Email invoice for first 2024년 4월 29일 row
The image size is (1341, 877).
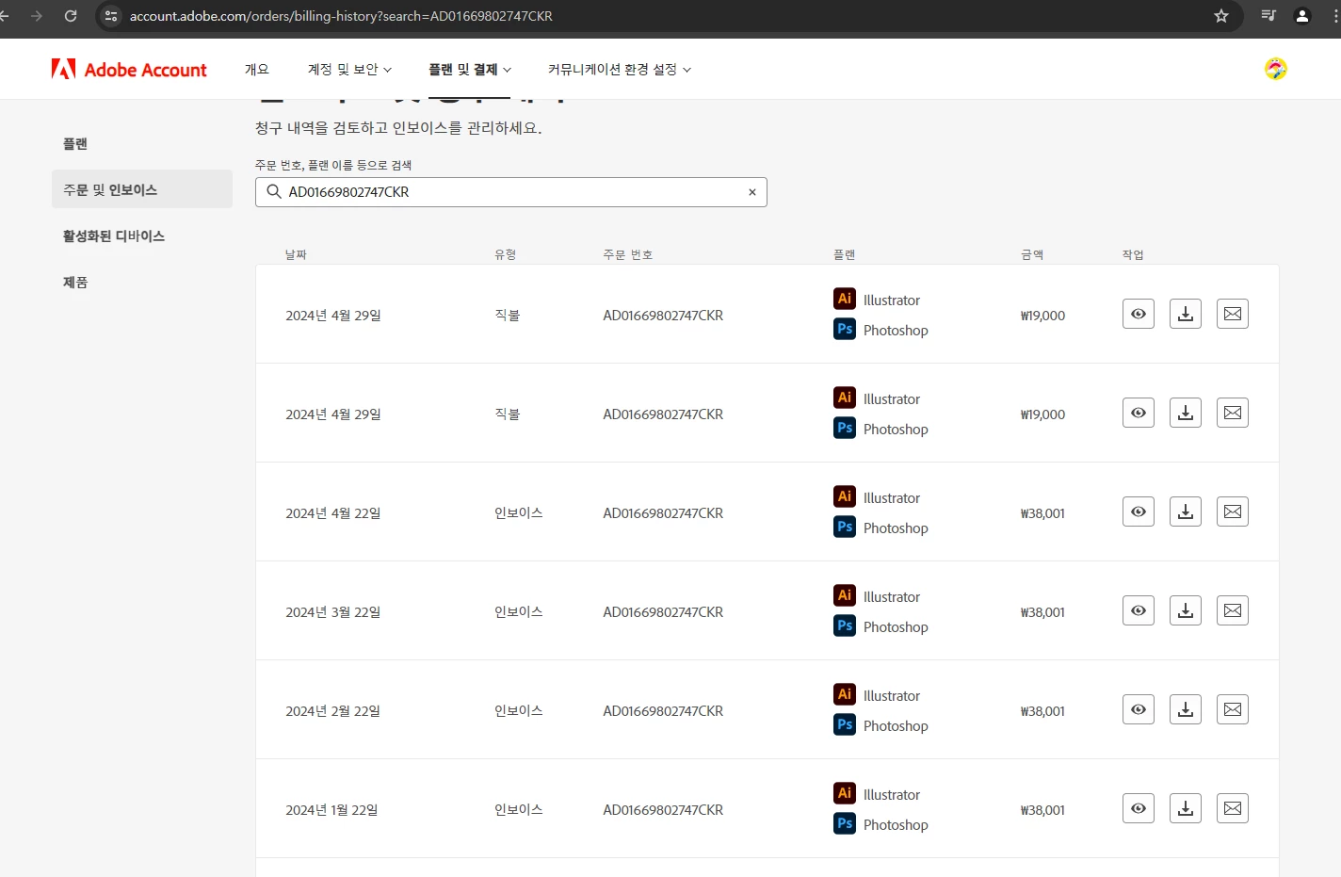click(1232, 314)
